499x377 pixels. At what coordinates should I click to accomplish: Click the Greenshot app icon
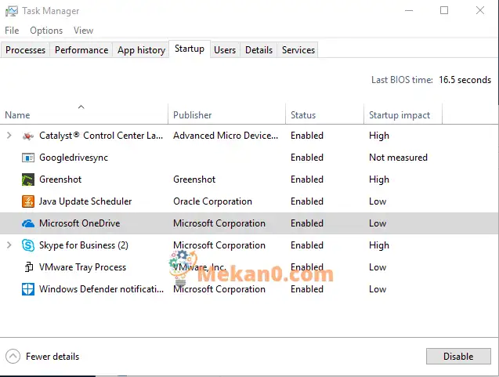[x=28, y=179]
